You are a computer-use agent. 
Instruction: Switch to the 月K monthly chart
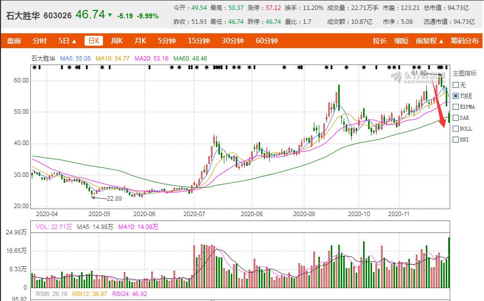(x=140, y=41)
